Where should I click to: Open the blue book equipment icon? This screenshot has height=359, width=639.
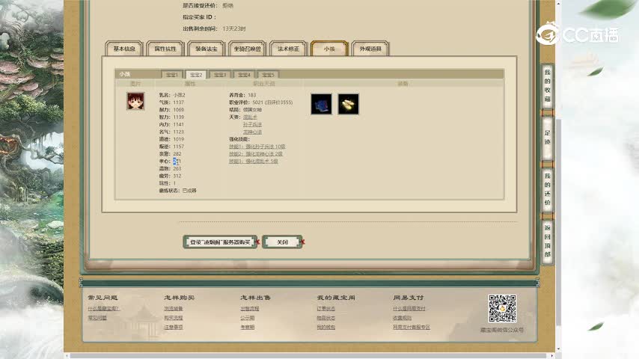(321, 104)
